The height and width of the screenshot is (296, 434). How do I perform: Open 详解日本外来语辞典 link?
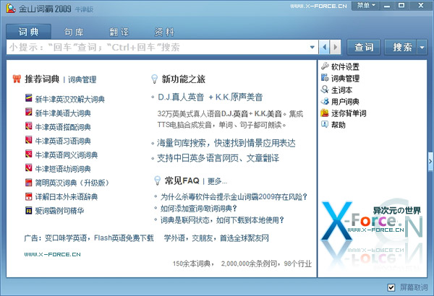click(x=67, y=197)
